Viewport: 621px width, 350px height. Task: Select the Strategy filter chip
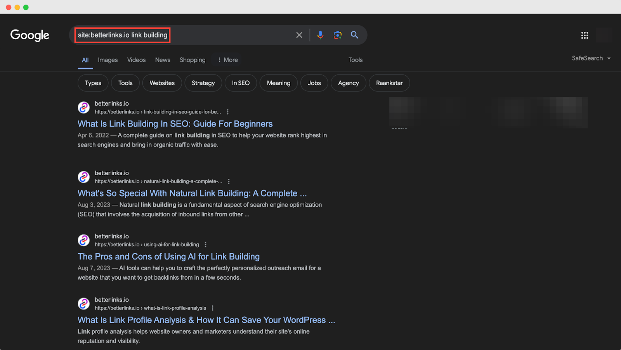click(x=203, y=83)
